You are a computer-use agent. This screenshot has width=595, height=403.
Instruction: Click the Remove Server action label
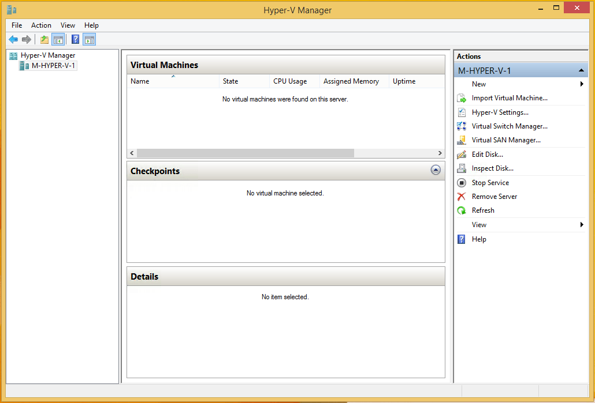(494, 197)
